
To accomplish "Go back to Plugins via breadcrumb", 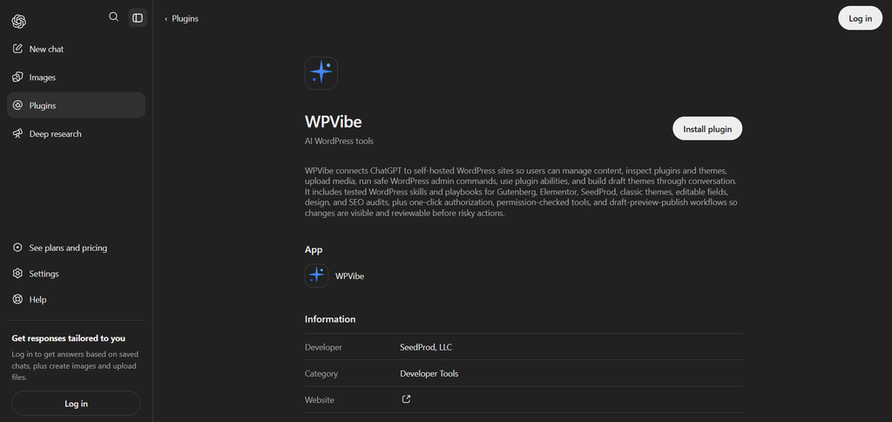I will pyautogui.click(x=181, y=19).
